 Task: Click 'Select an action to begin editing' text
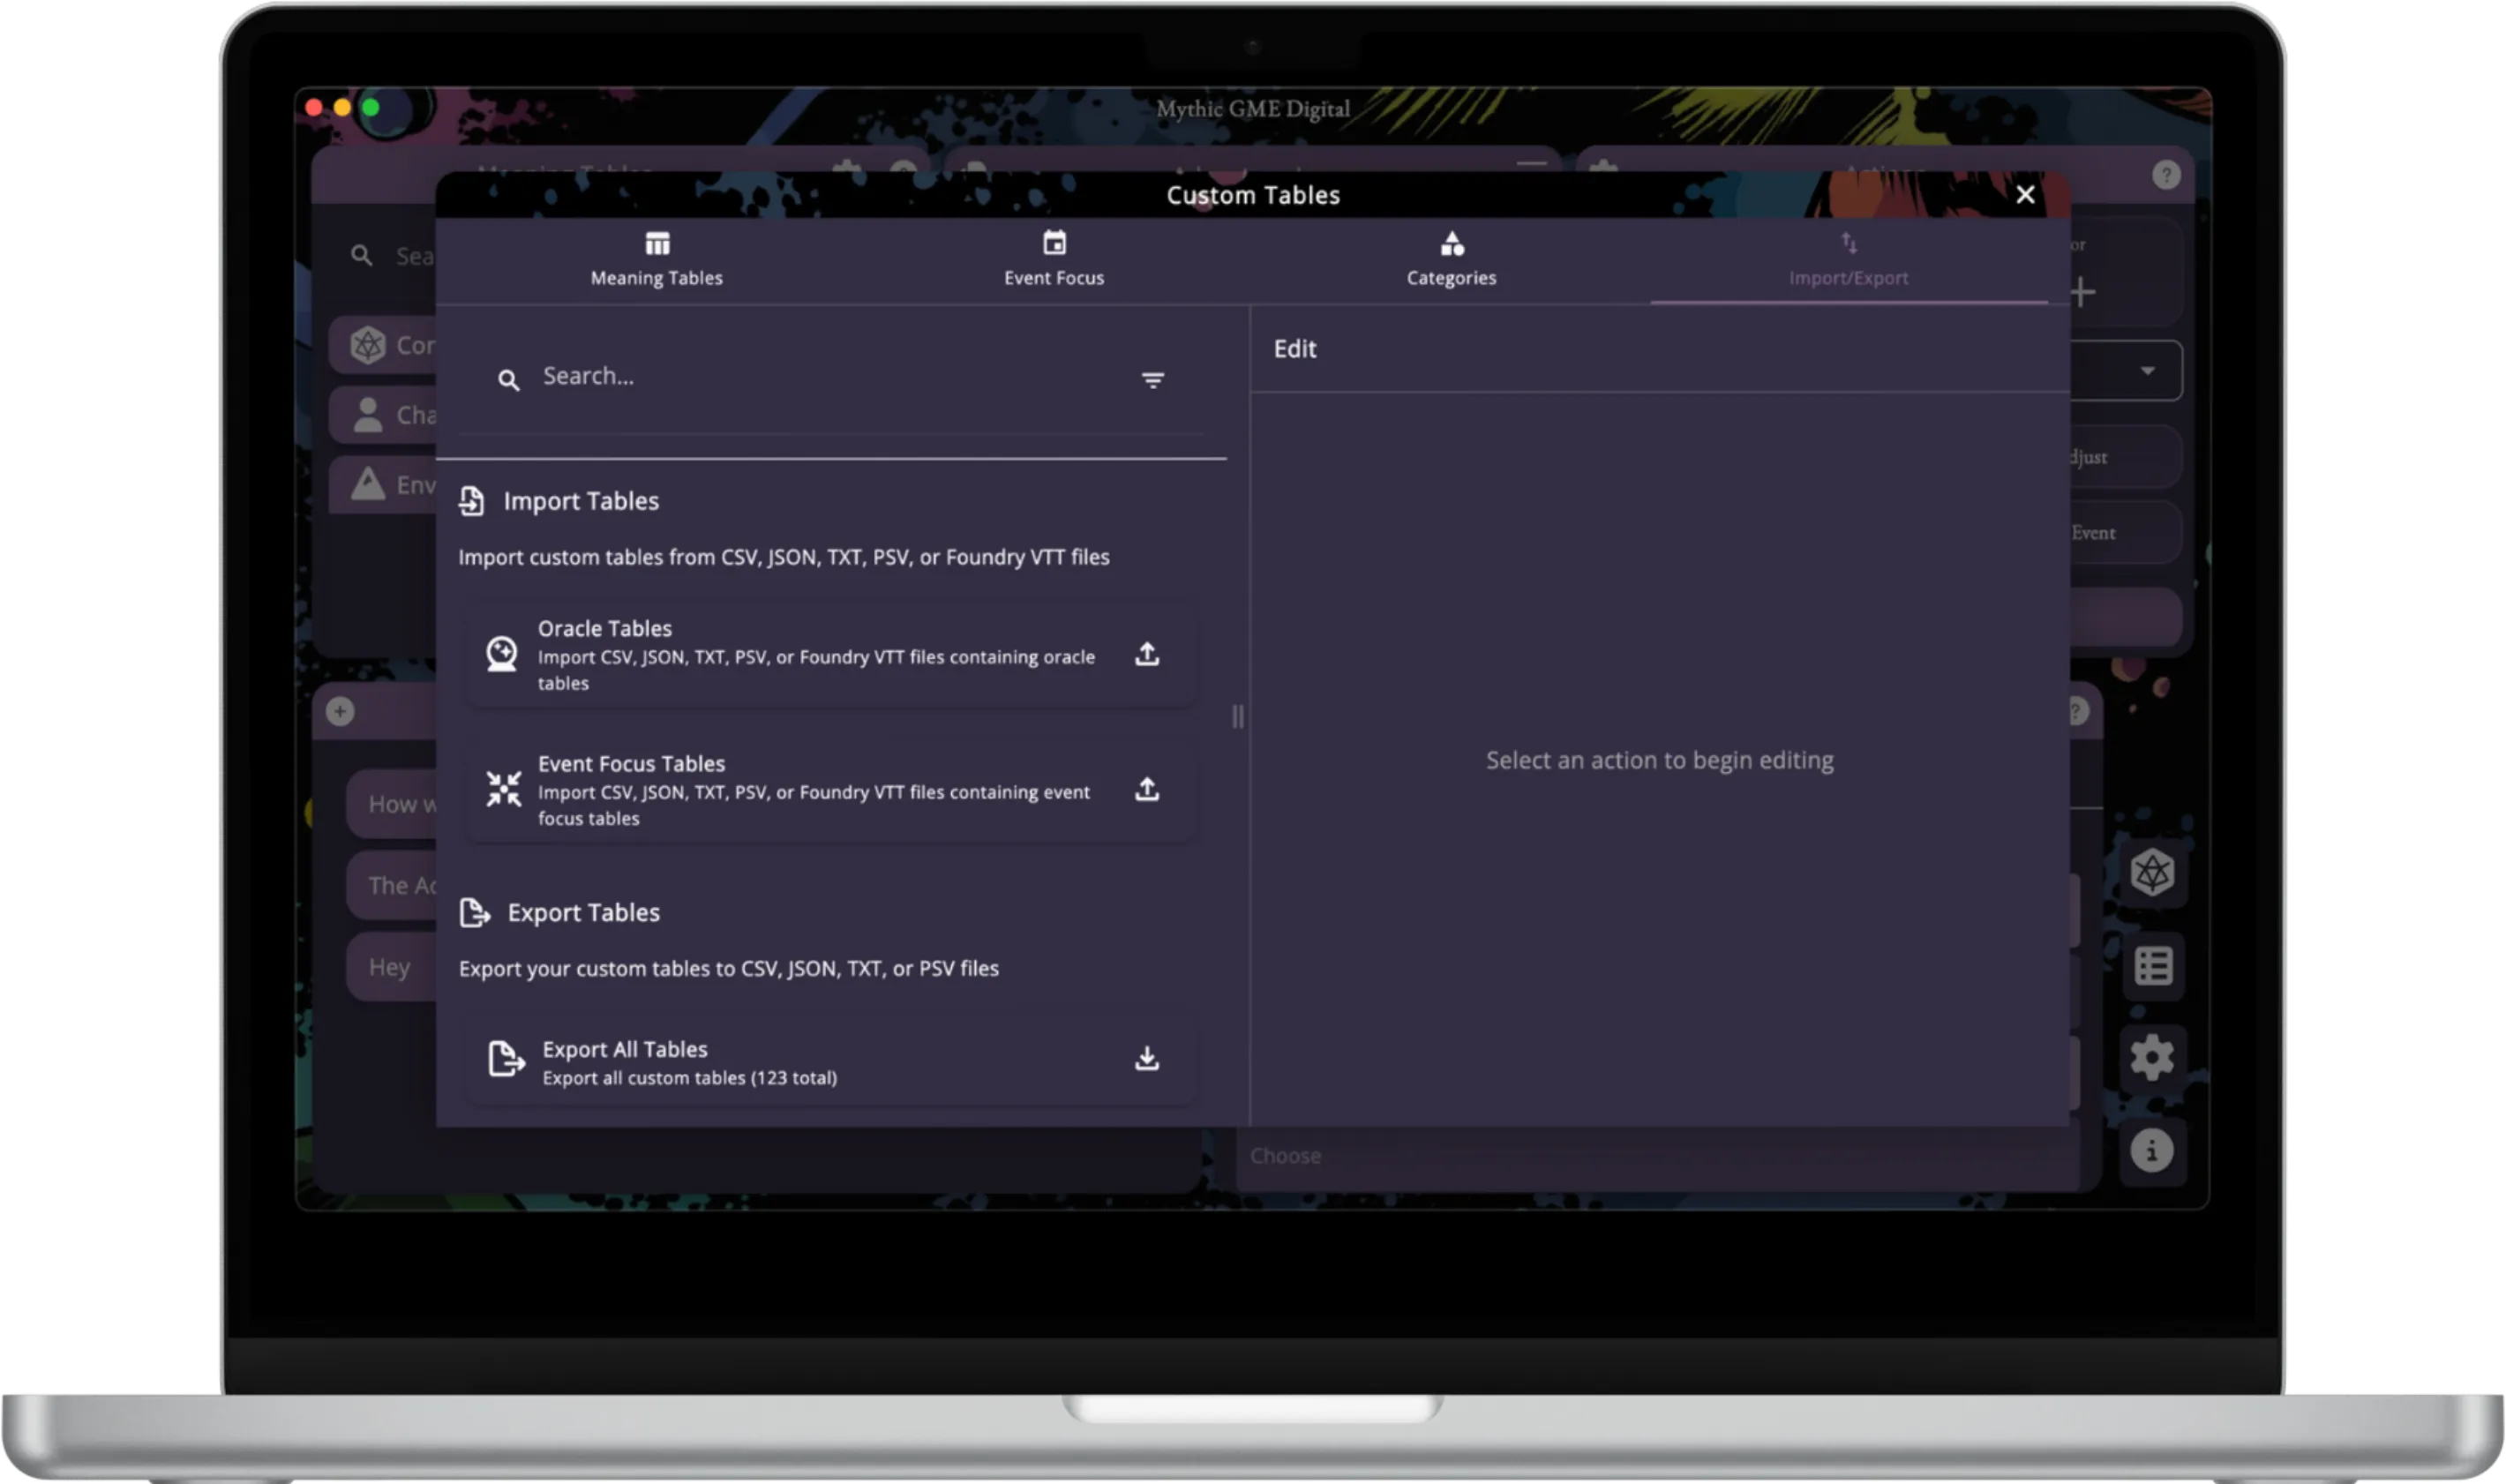pyautogui.click(x=1659, y=760)
